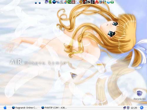Click the second small blue dot in dock
The height and width of the screenshot is (110, 147).
coord(40,3)
